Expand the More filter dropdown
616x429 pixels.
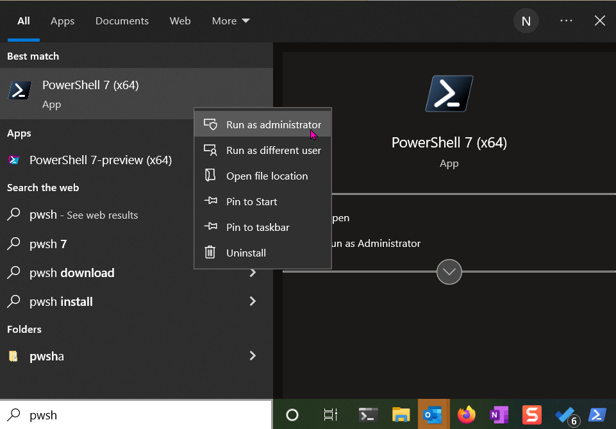coord(231,21)
